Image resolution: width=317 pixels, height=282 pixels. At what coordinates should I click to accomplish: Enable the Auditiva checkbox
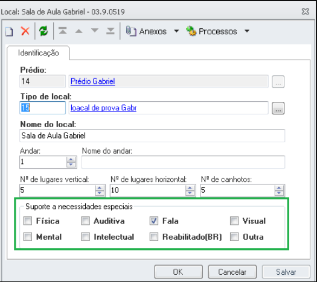click(85, 221)
